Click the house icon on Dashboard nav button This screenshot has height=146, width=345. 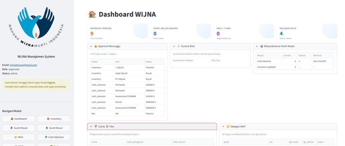(x=12, y=118)
